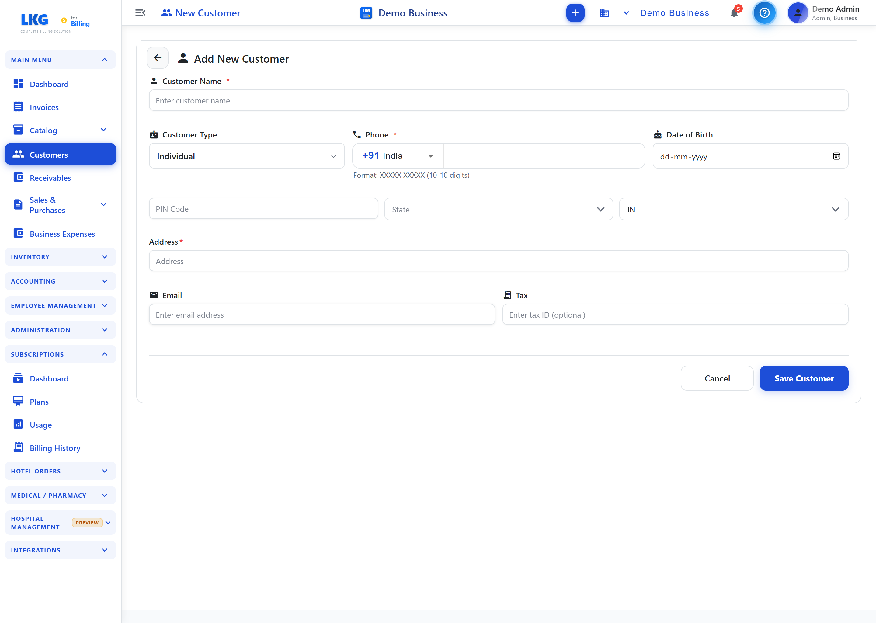The width and height of the screenshot is (876, 623).
Task: Expand the Sales & Purchases submenu chevron
Action: 103,205
